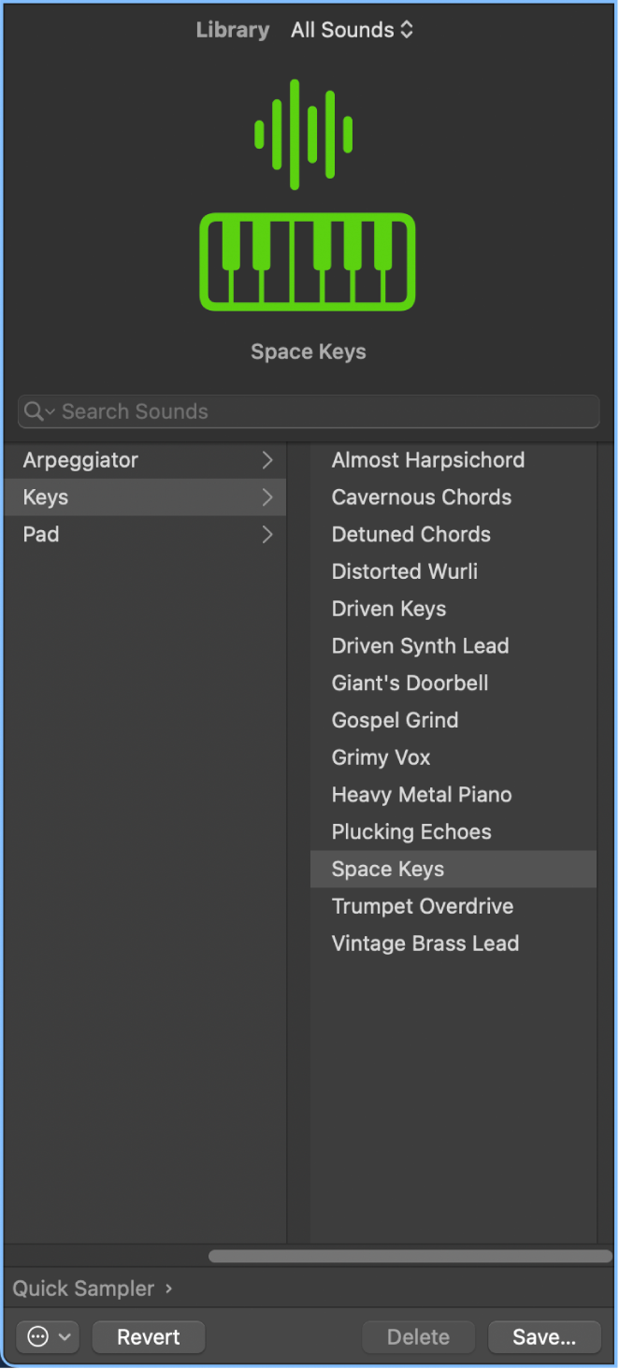
Task: Select the Heavy Metal Piano patch
Action: (421, 794)
